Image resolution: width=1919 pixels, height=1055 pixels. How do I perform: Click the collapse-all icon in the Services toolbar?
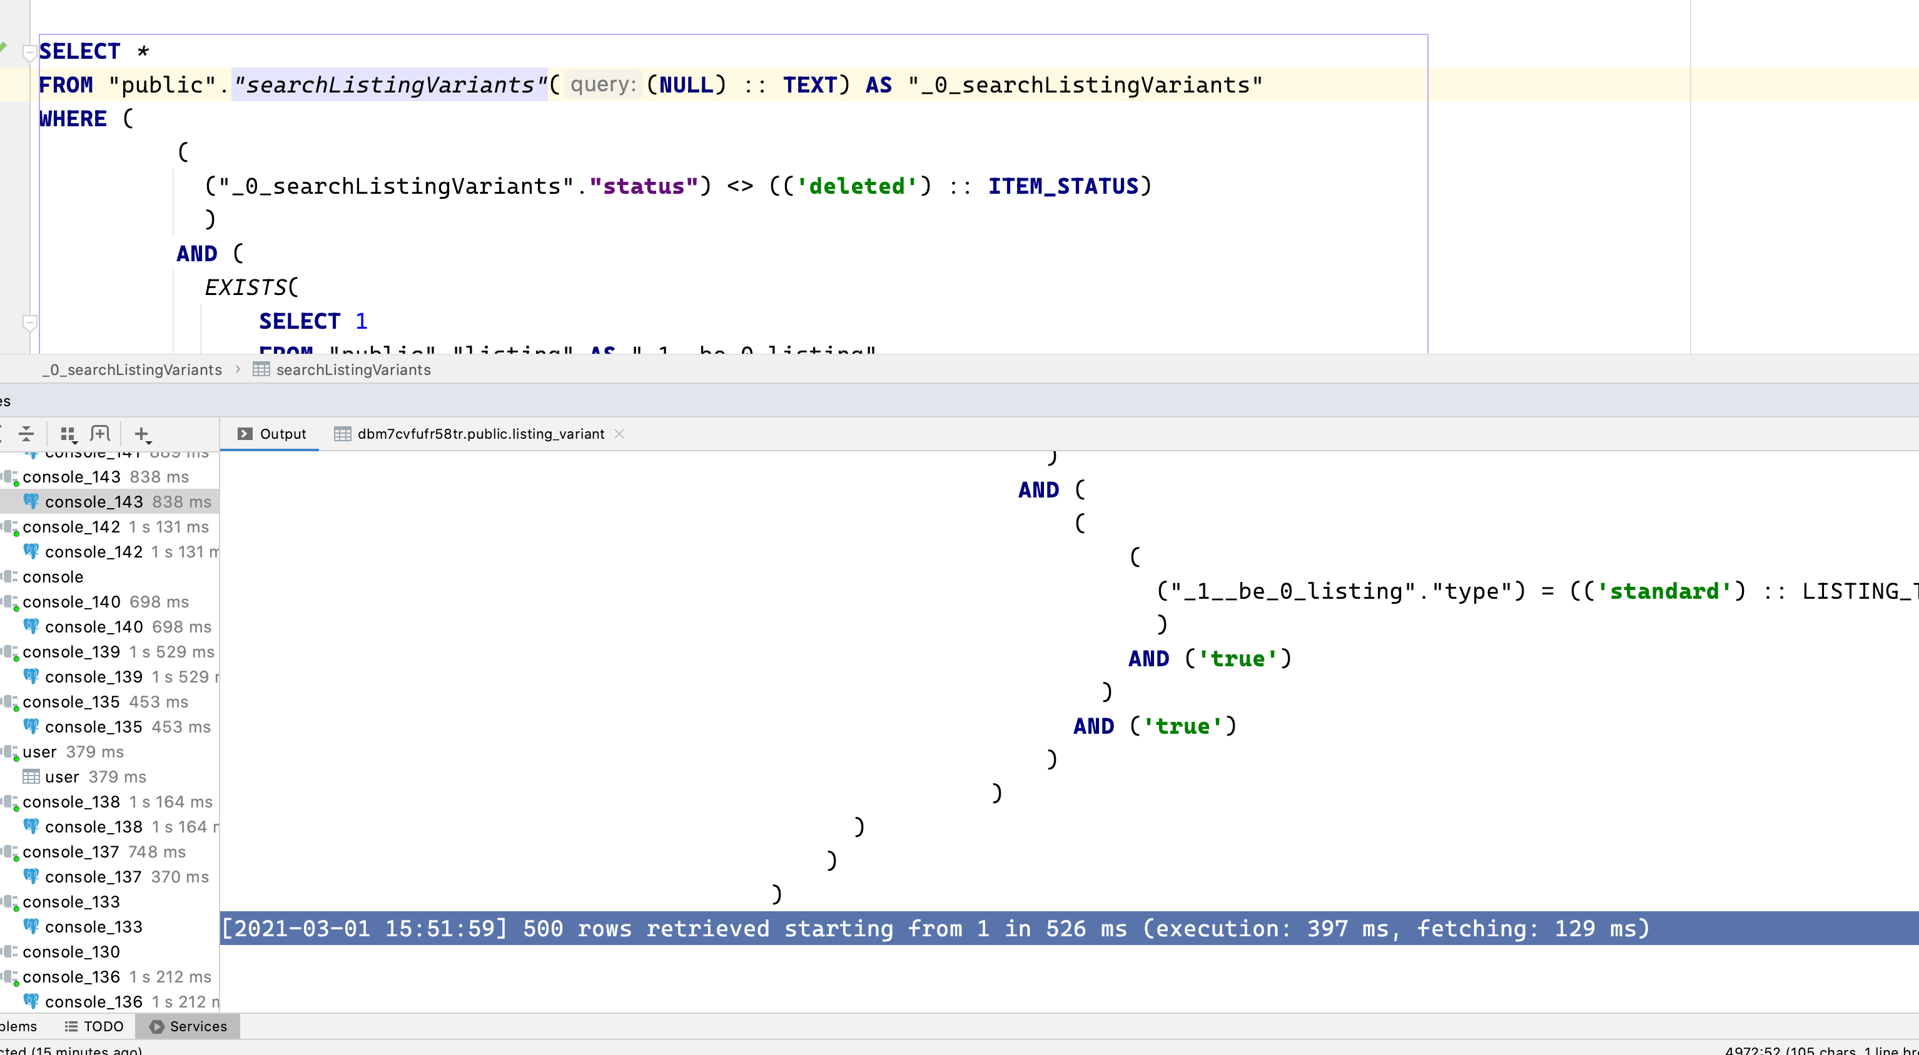coord(26,434)
